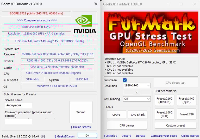Open the CPU burner tool
This screenshot has width=200, height=139.
(x=127, y=126)
